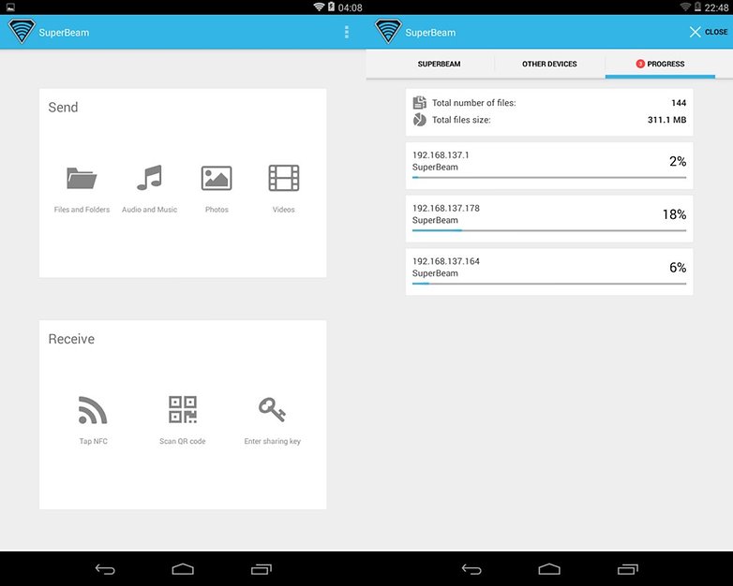
Task: Click the 2% progress value
Action: click(678, 161)
